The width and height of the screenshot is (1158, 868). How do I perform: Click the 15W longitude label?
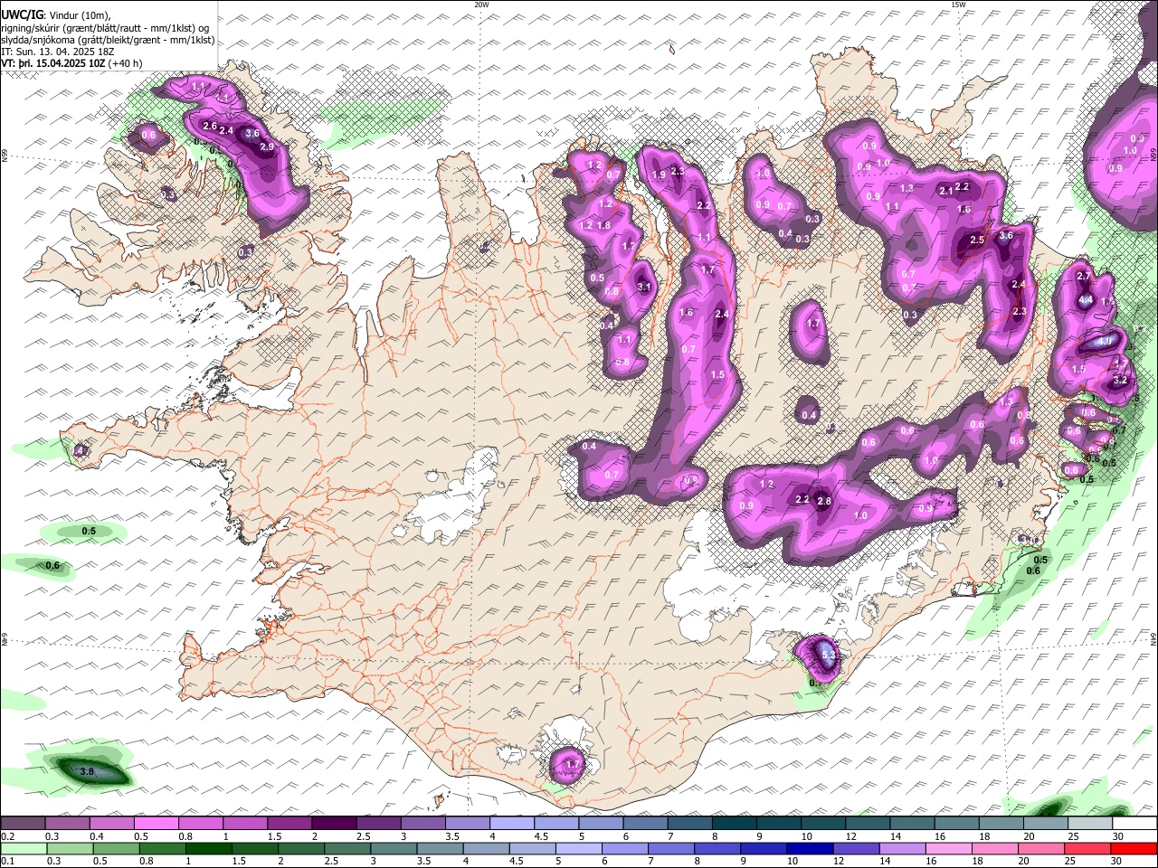coord(958,5)
